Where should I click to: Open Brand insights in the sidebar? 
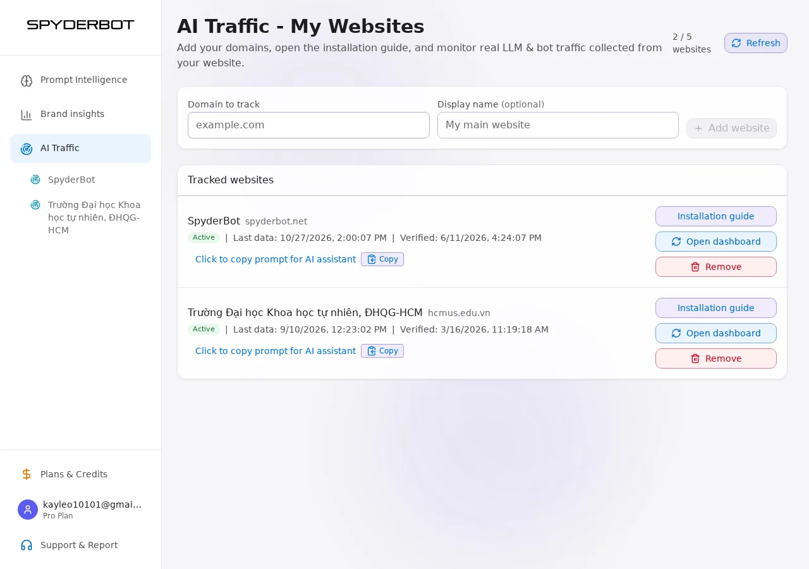[x=80, y=114]
